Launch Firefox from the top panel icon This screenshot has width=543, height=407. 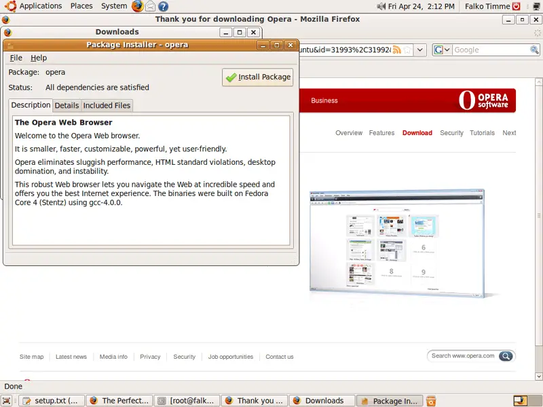pos(138,6)
